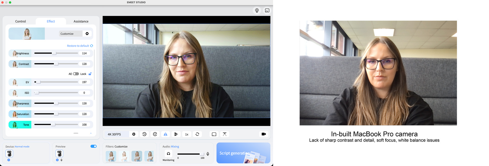The height and width of the screenshot is (166, 489).
Task: Switch to the Control tab
Action: pos(21,22)
